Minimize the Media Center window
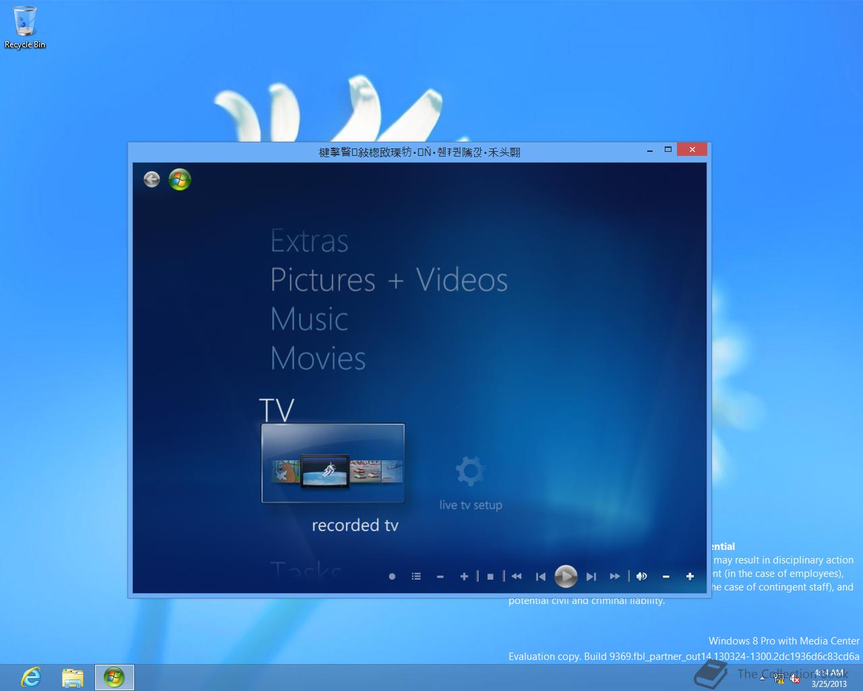863x691 pixels. [650, 150]
